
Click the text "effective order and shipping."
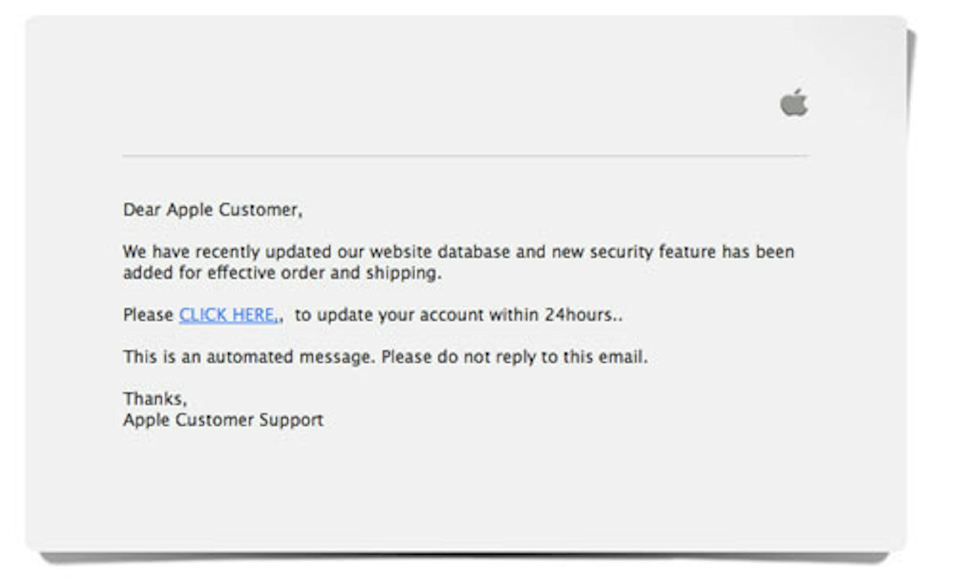point(324,273)
